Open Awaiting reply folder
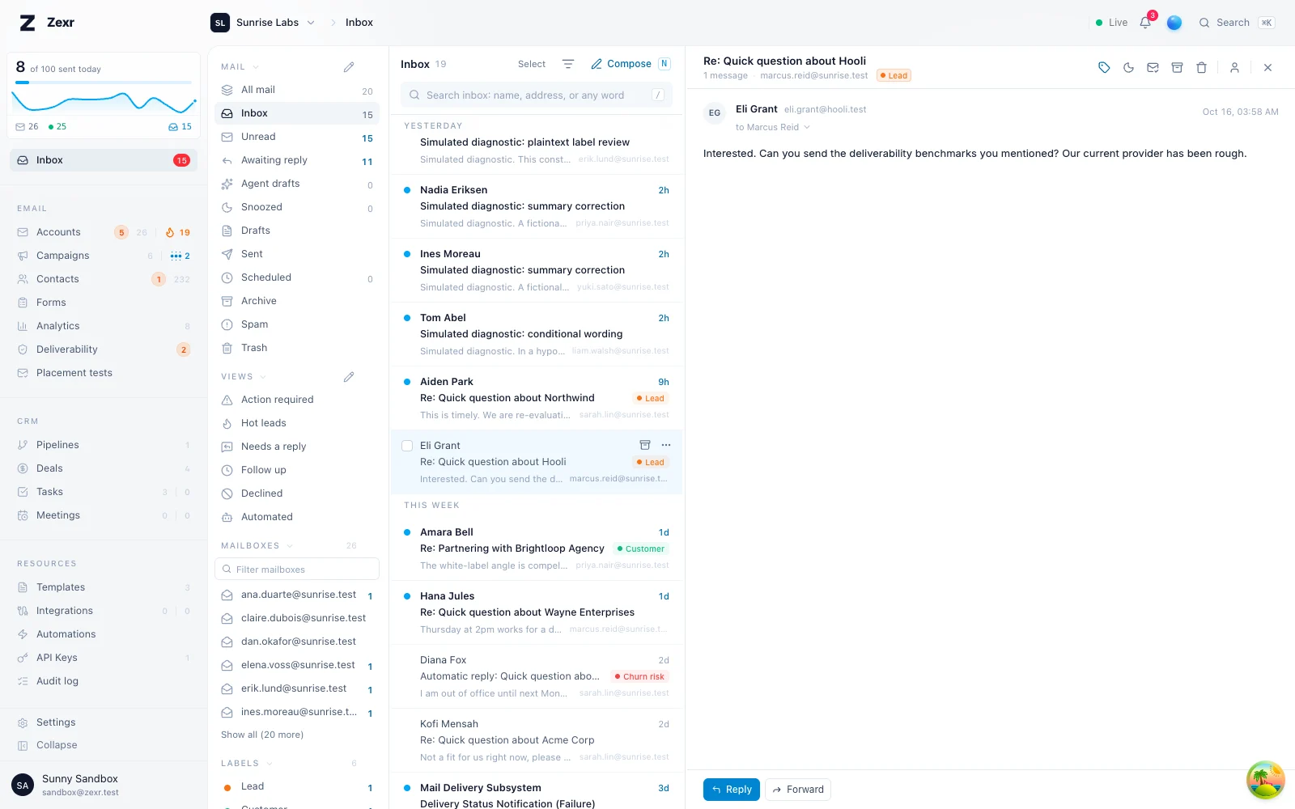This screenshot has height=809, width=1295. [297, 160]
